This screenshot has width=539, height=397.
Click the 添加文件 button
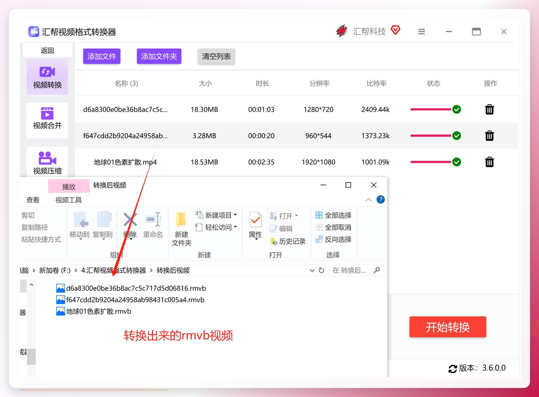pyautogui.click(x=102, y=56)
